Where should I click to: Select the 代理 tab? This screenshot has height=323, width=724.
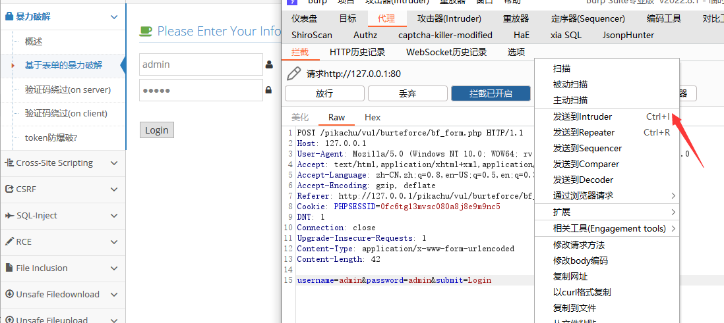tap(386, 18)
